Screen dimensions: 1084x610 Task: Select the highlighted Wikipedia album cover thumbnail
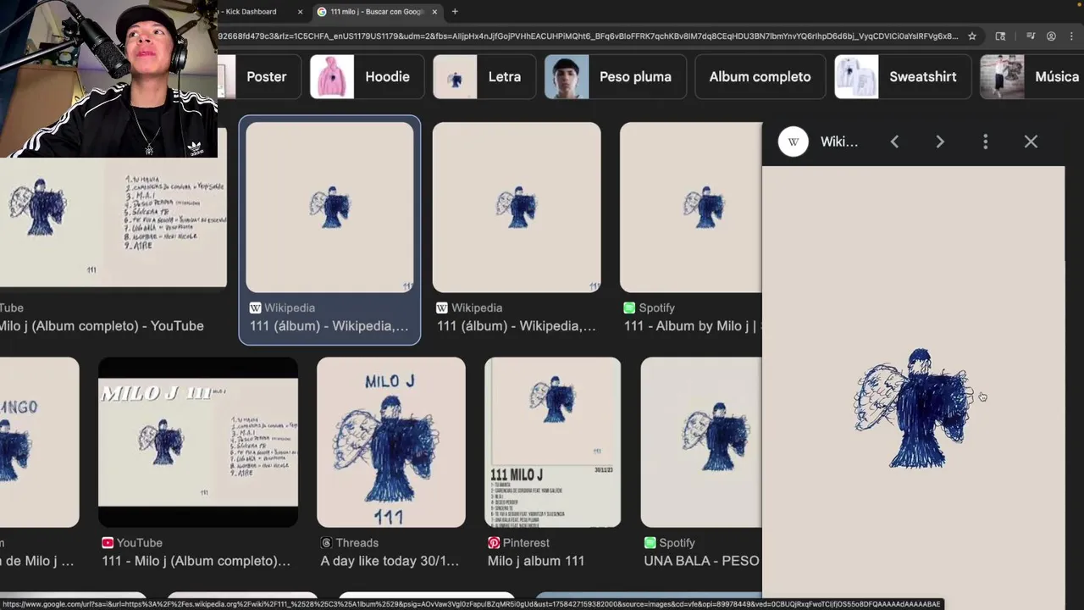coord(329,208)
